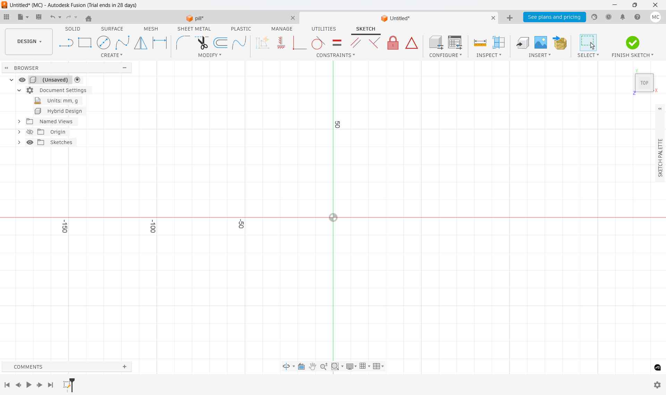Select the Line sketch tool

[66, 43]
